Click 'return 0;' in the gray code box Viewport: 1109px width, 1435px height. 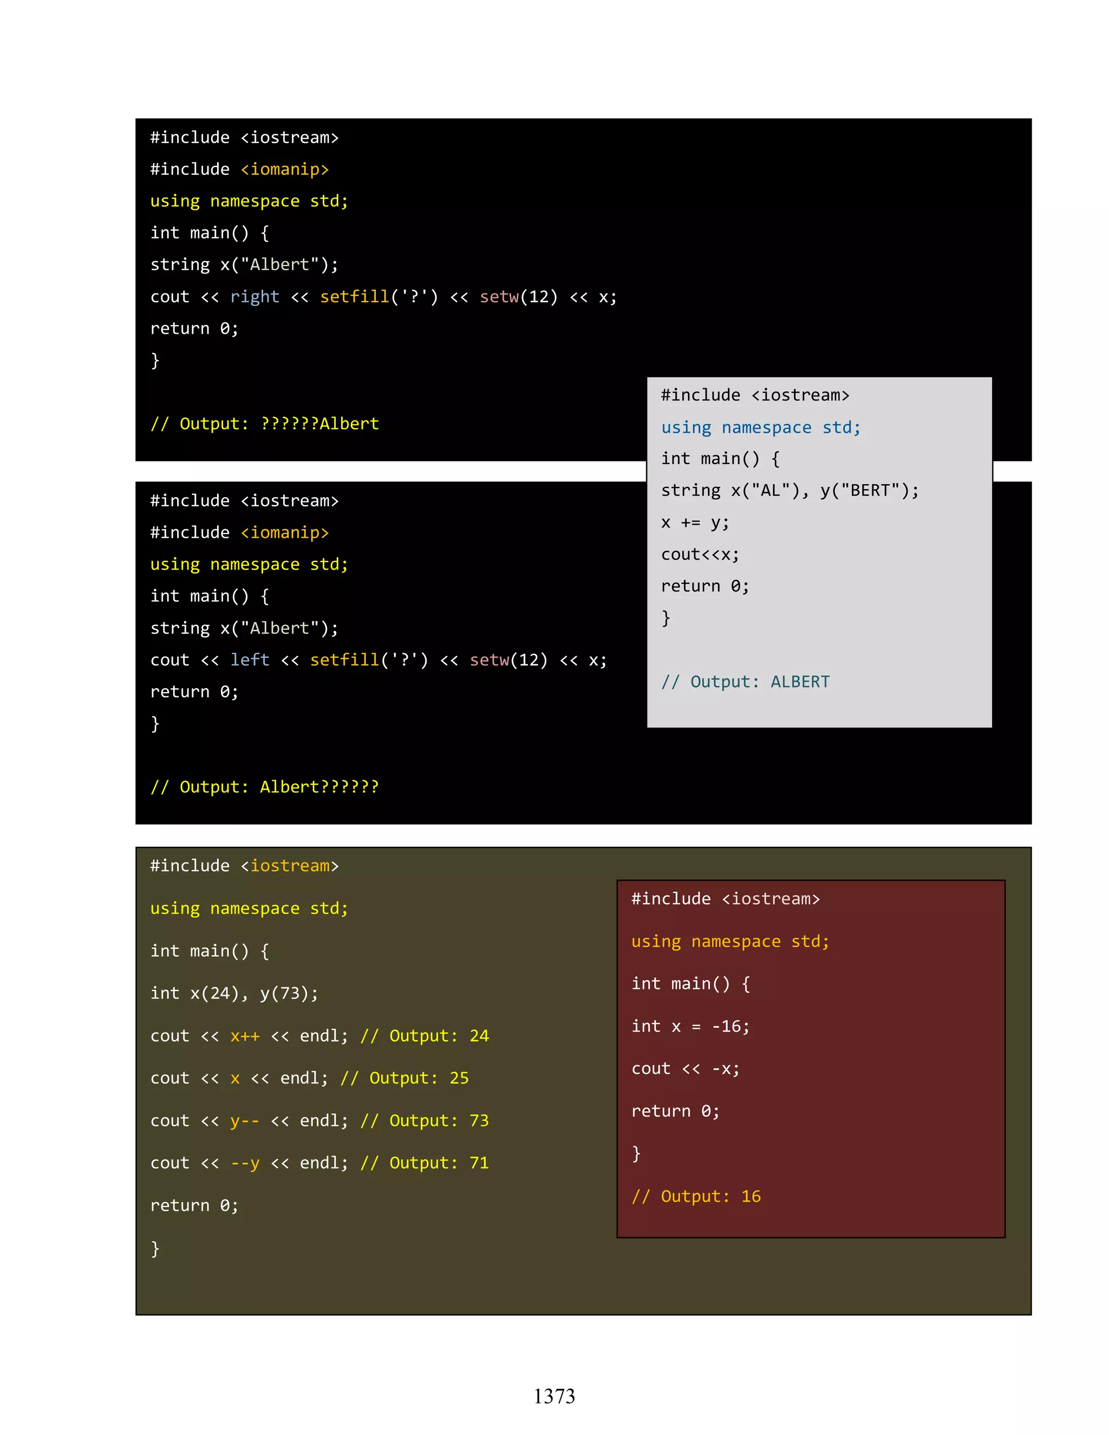tap(705, 586)
